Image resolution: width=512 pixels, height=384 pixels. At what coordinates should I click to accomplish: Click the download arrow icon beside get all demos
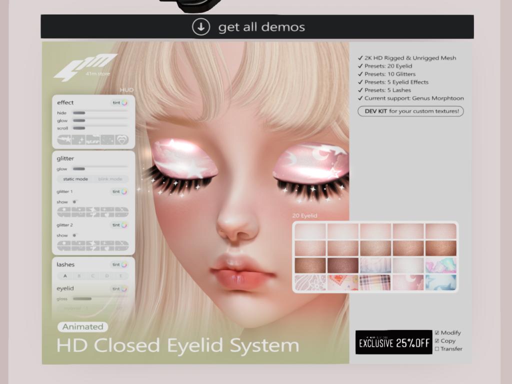tap(201, 27)
